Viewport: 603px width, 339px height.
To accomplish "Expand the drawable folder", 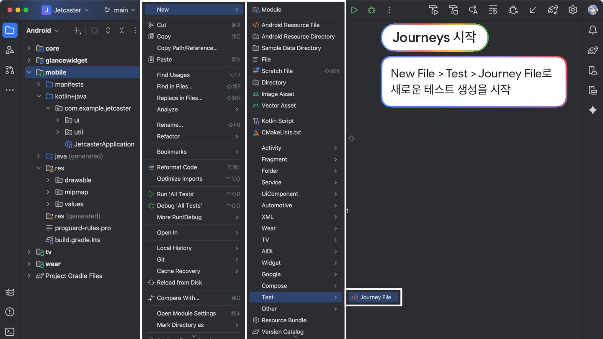I will pyautogui.click(x=48, y=180).
